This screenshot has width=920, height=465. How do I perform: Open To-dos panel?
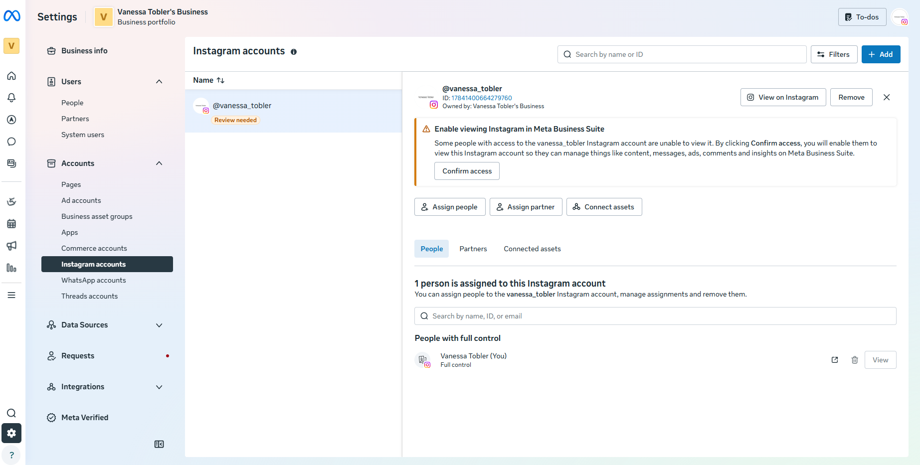[862, 17]
